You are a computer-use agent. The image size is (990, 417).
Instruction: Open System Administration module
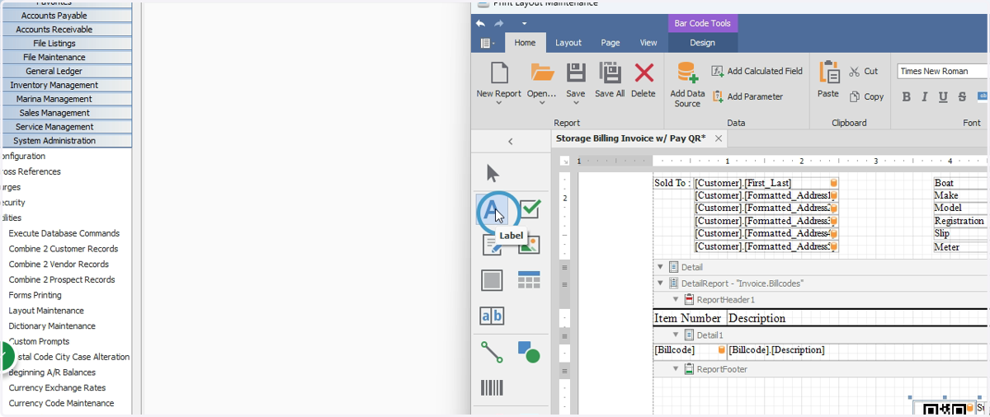pos(54,140)
